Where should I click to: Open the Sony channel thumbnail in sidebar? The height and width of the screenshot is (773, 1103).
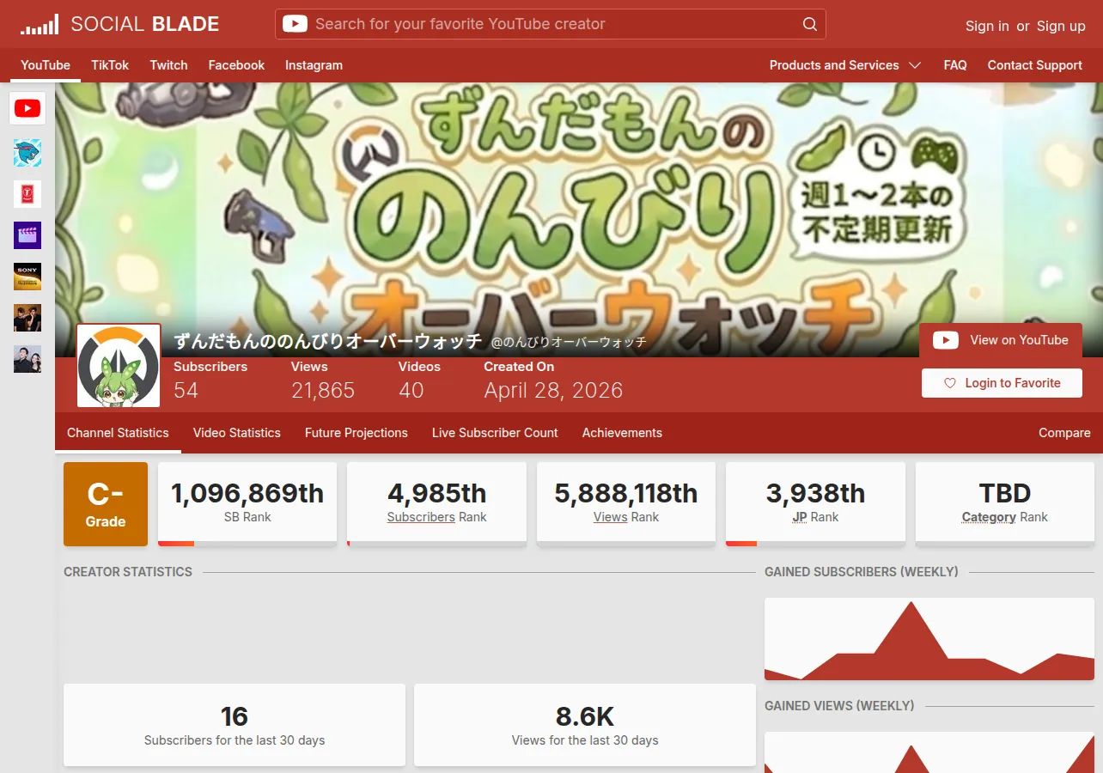[x=27, y=277]
